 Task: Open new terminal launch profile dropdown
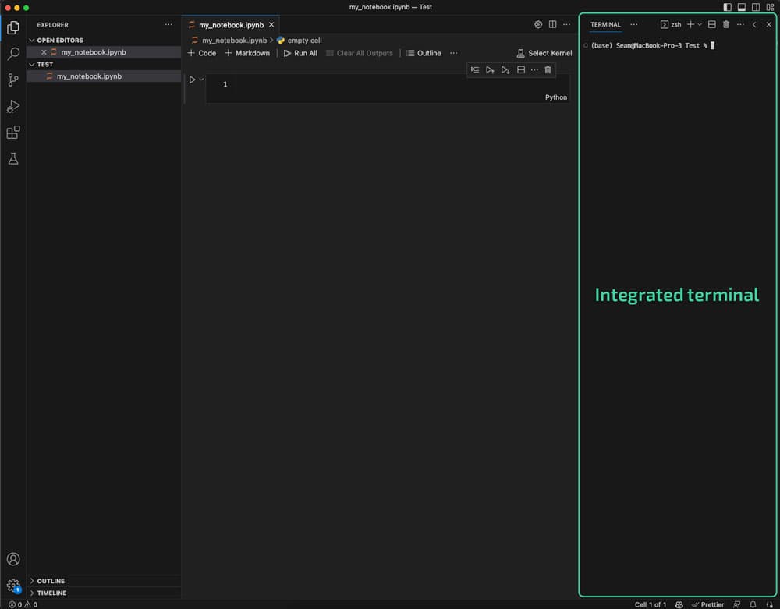tap(700, 24)
